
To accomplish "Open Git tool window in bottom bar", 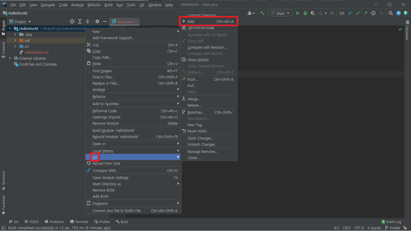I will click(14, 221).
